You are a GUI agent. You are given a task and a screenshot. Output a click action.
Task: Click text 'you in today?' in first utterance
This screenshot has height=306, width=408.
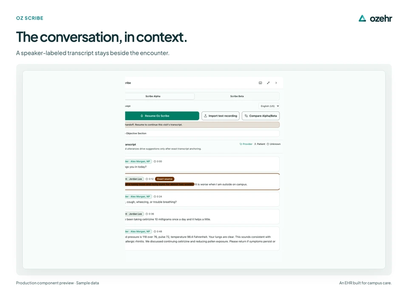[x=138, y=167]
